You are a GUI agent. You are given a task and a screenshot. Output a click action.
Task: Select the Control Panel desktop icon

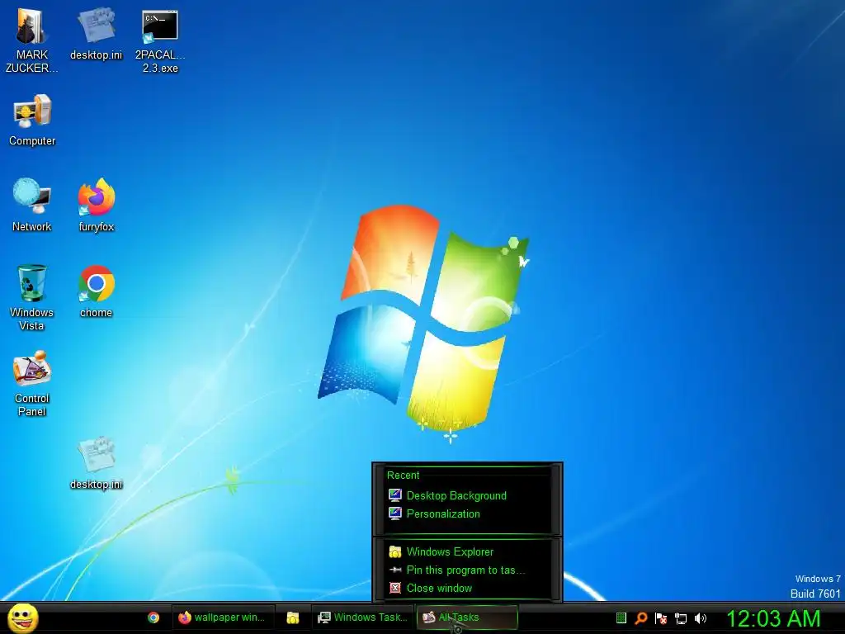(x=32, y=384)
